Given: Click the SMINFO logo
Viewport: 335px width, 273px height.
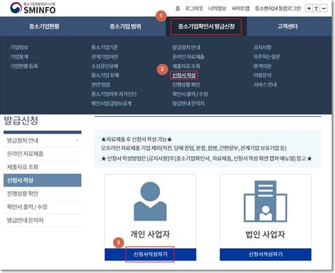Looking at the screenshot, I should [33, 8].
